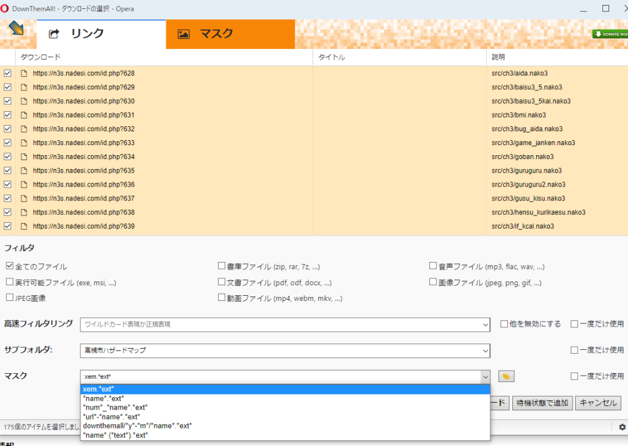Uncheck the row for id.php?638
628x446 pixels.
[x=8, y=212]
